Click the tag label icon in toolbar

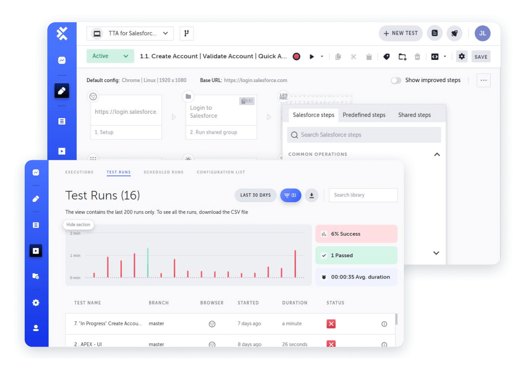coord(386,57)
